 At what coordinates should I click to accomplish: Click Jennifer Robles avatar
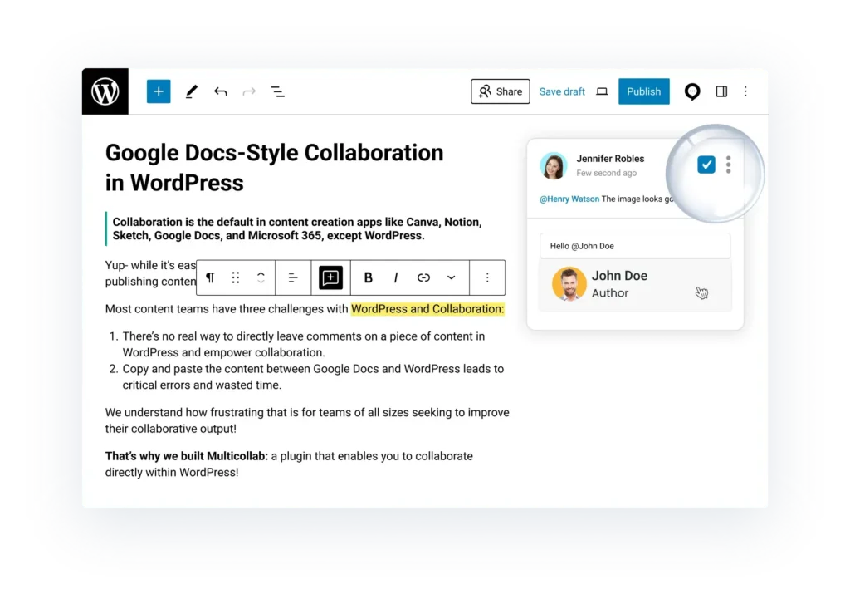pyautogui.click(x=553, y=165)
